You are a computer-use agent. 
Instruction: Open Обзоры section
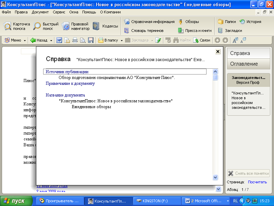[x=189, y=22]
